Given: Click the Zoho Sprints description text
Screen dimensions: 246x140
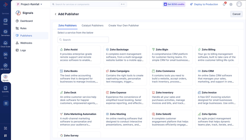Looking at the screenshot, I should [x=216, y=122].
